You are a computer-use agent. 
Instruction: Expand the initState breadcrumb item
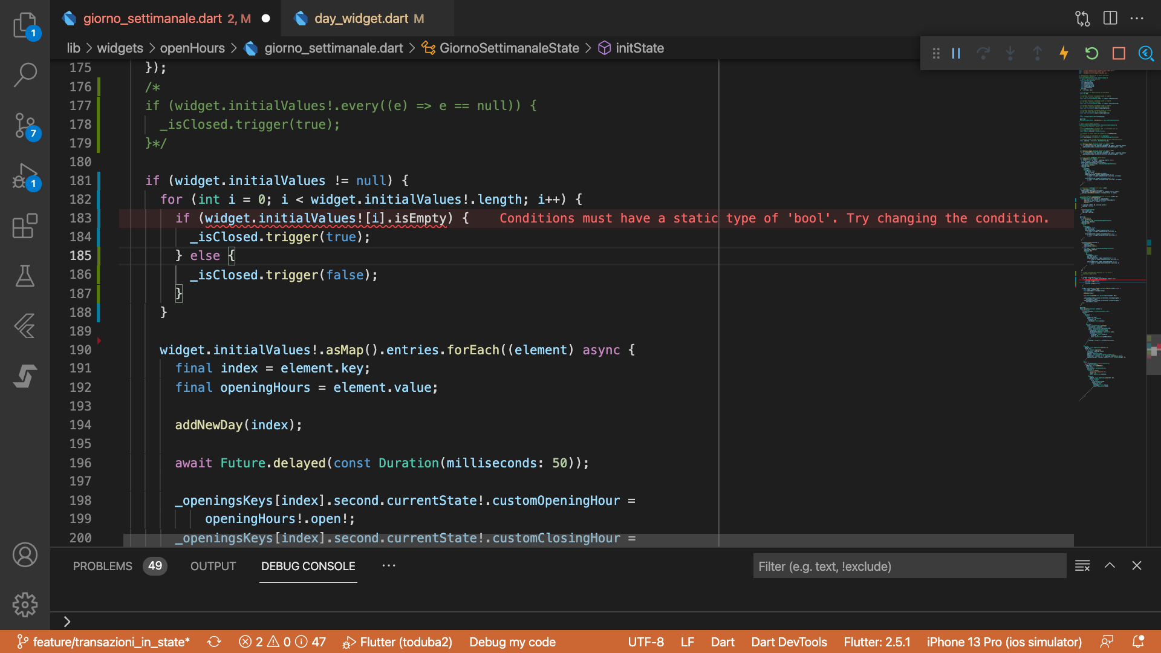[x=638, y=48]
